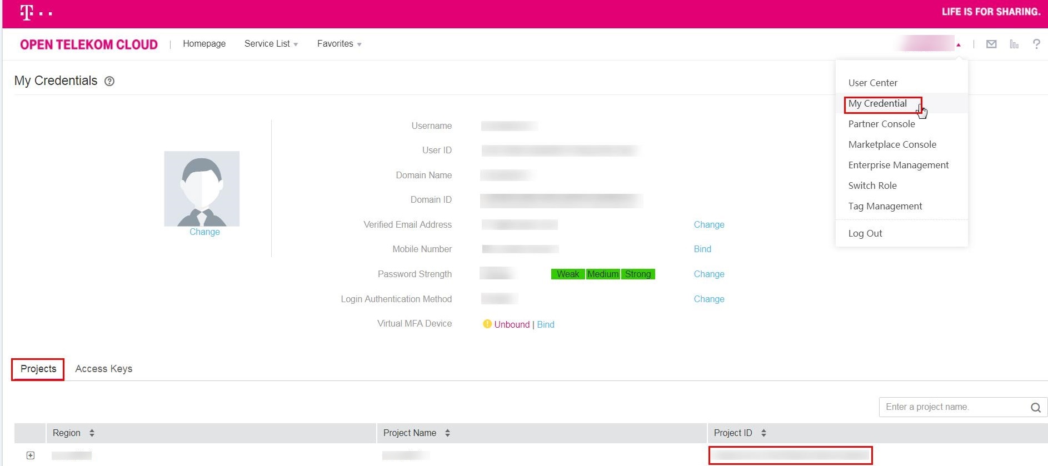This screenshot has height=466, width=1048.
Task: Click the question mark help icon
Action: (1036, 44)
